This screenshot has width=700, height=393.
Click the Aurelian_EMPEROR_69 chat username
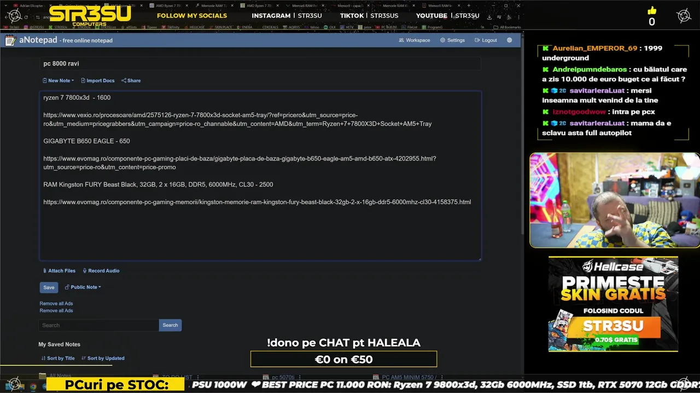click(x=594, y=48)
